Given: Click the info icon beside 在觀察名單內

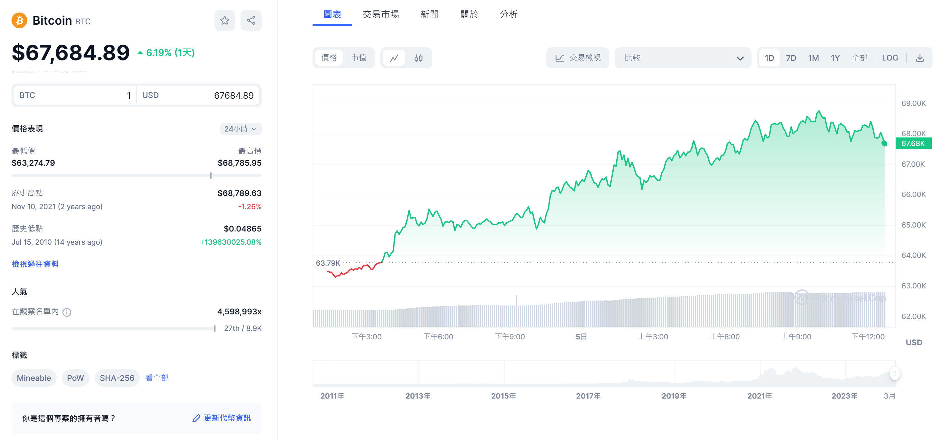Looking at the screenshot, I should pos(66,312).
